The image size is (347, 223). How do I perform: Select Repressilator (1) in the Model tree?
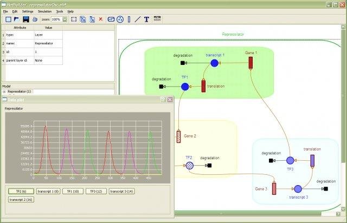20,91
